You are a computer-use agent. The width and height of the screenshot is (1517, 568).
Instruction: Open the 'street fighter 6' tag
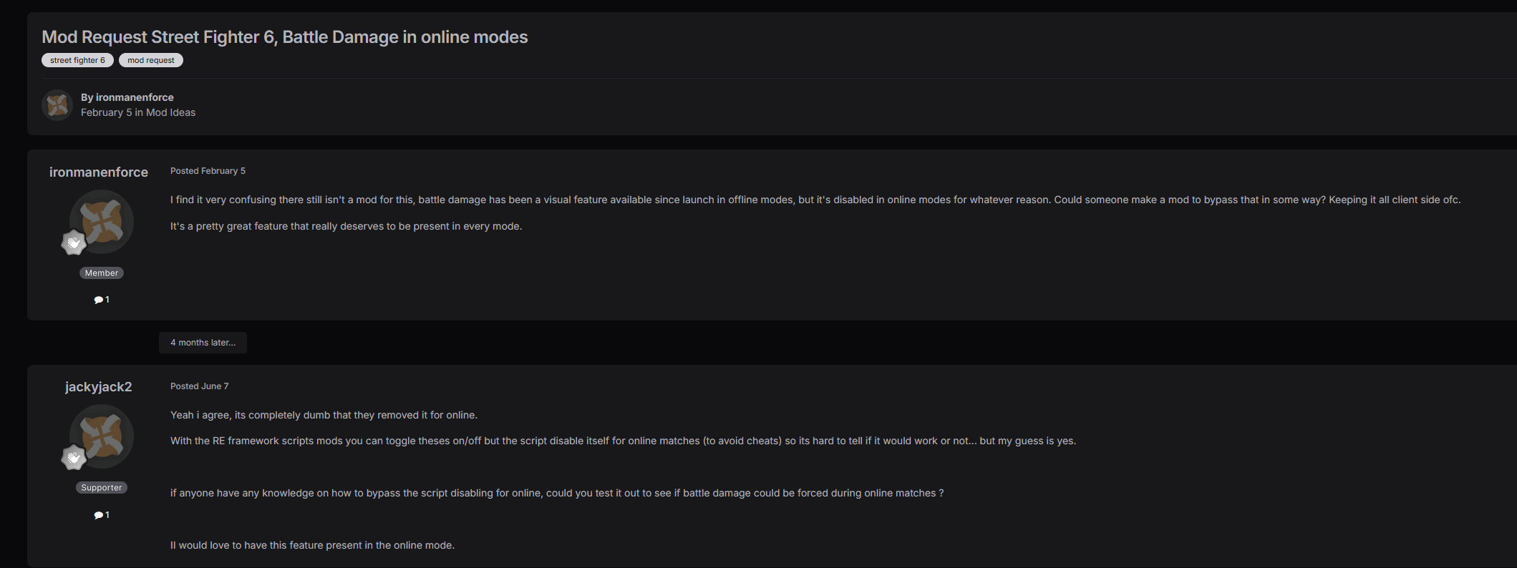(77, 60)
